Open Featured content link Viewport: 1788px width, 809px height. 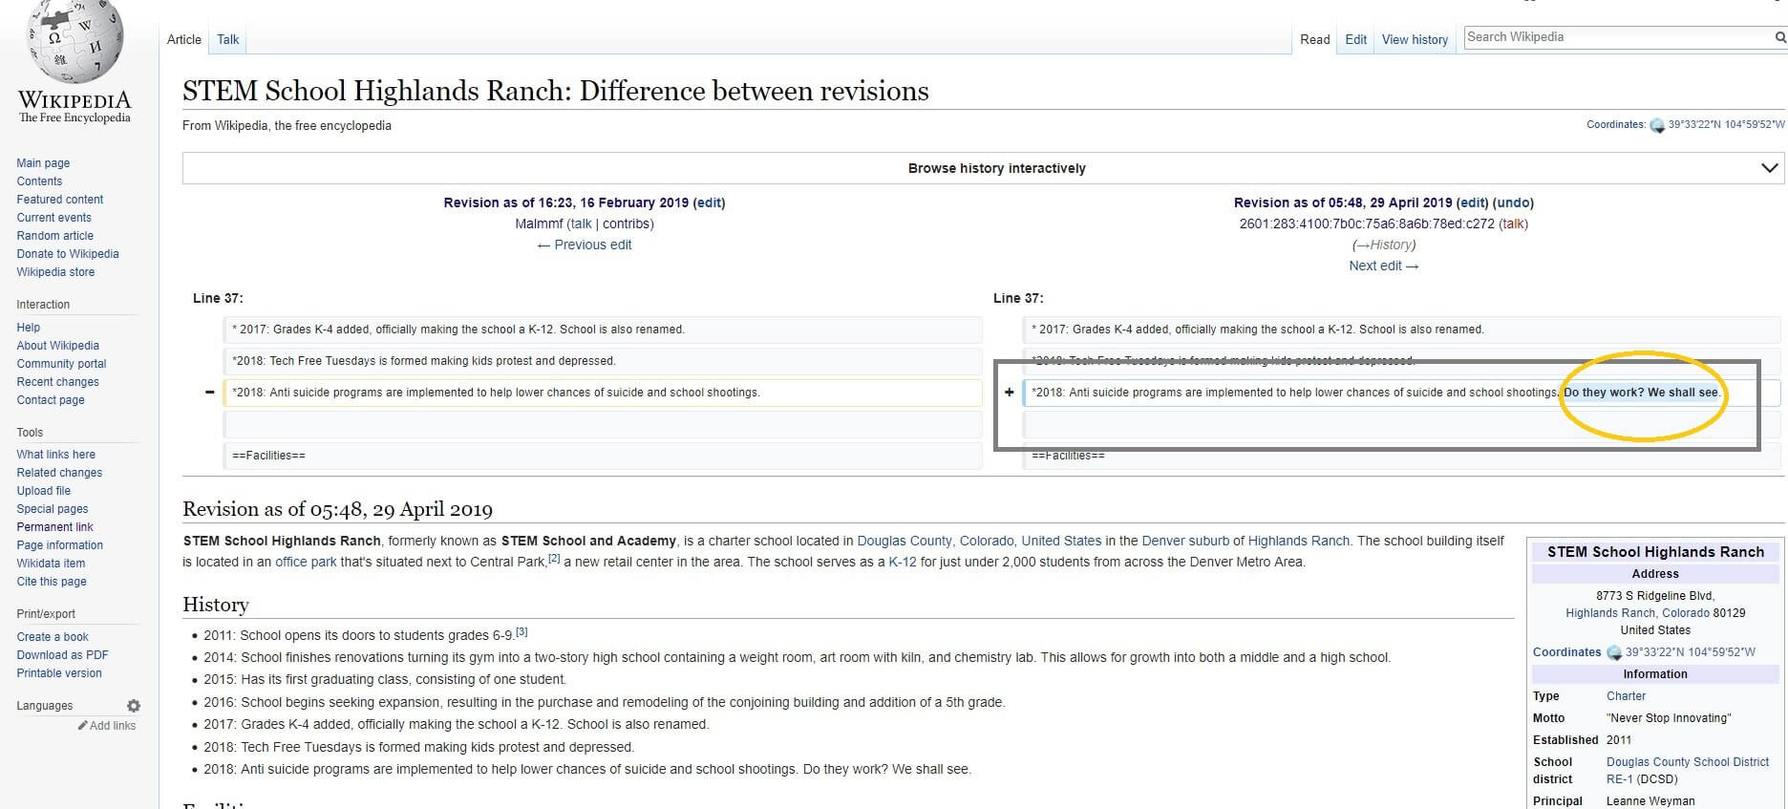59,200
